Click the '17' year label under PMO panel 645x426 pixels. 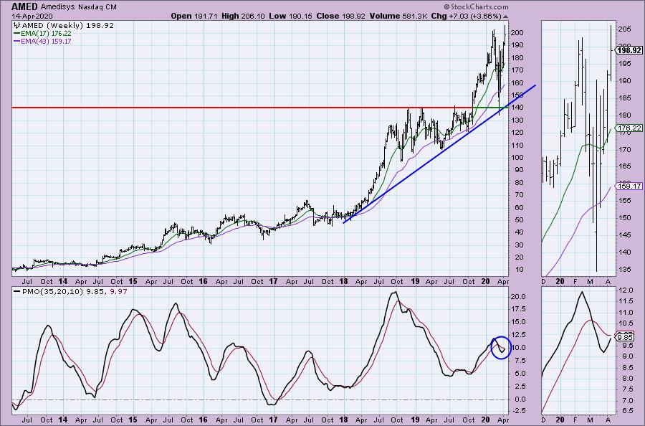[273, 420]
